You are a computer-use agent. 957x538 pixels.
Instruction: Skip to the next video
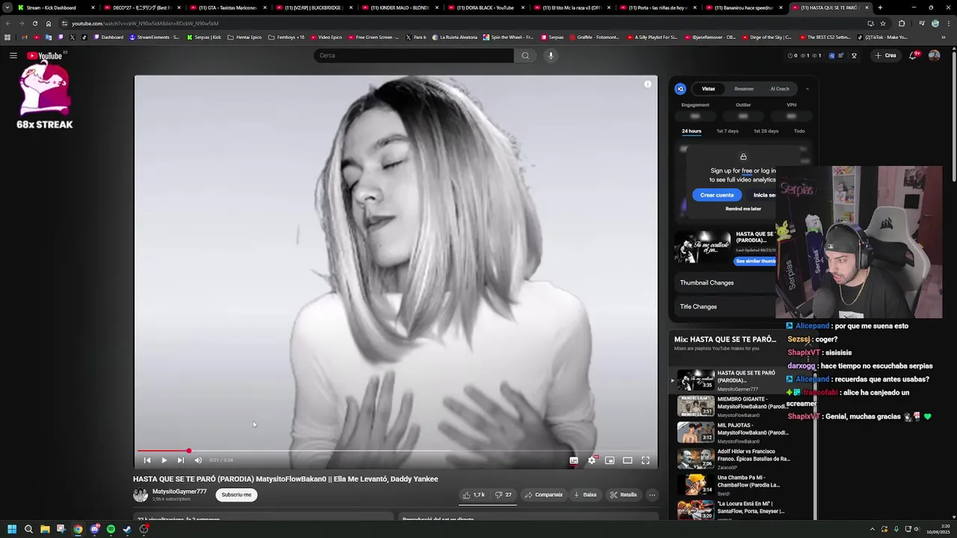tap(180, 460)
